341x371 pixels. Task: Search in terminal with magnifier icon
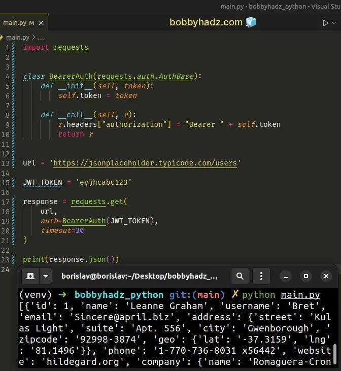coord(240,276)
